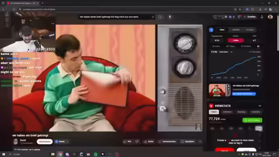Dislike the video with thumbs down
The height and width of the screenshot is (157, 279).
coord(137,141)
